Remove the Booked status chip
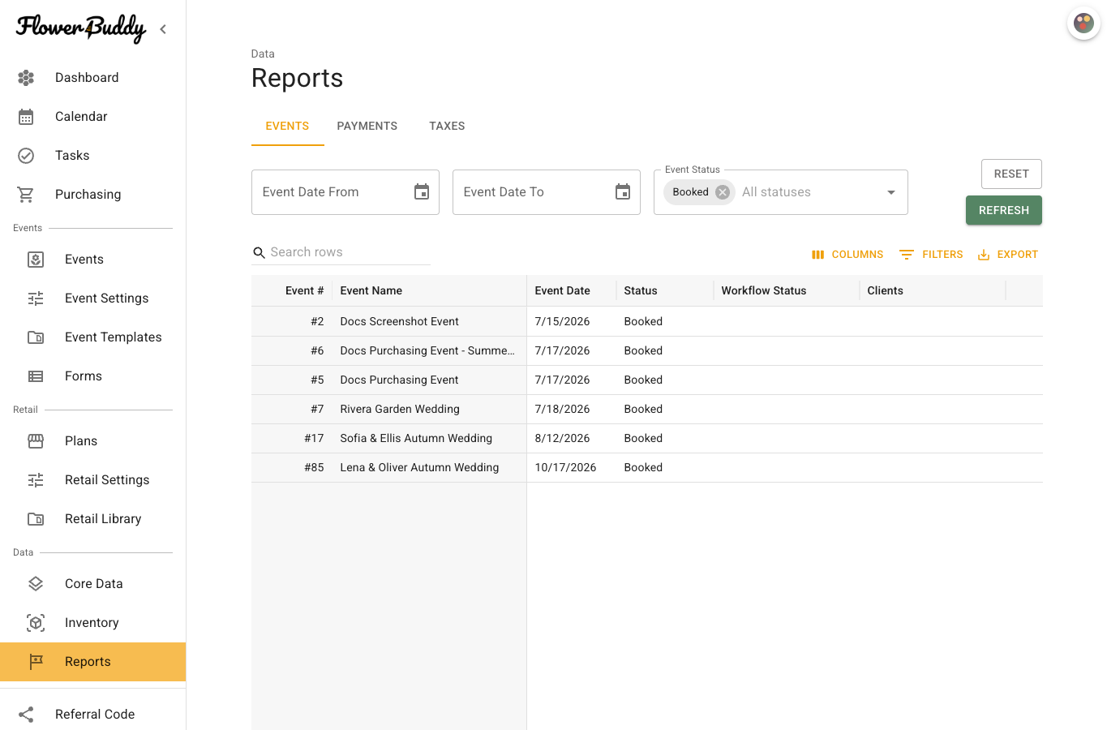This screenshot has height=730, width=1107. click(723, 192)
